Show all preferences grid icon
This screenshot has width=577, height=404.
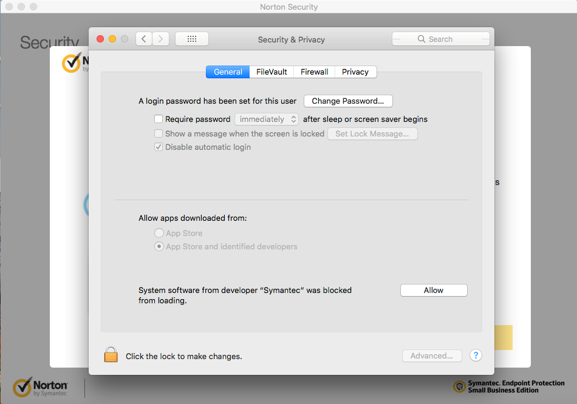192,39
